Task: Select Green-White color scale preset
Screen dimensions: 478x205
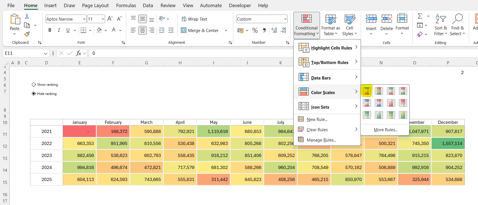Action: tap(367, 115)
